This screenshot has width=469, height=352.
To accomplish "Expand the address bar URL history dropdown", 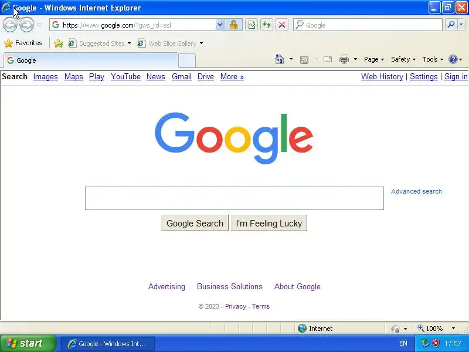I will [x=220, y=25].
